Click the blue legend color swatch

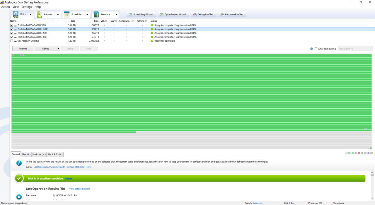coord(368,153)
